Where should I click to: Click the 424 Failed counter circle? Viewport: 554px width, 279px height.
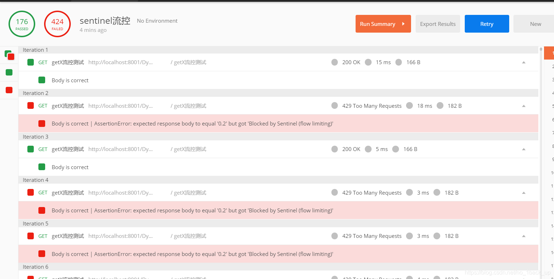pos(57,24)
